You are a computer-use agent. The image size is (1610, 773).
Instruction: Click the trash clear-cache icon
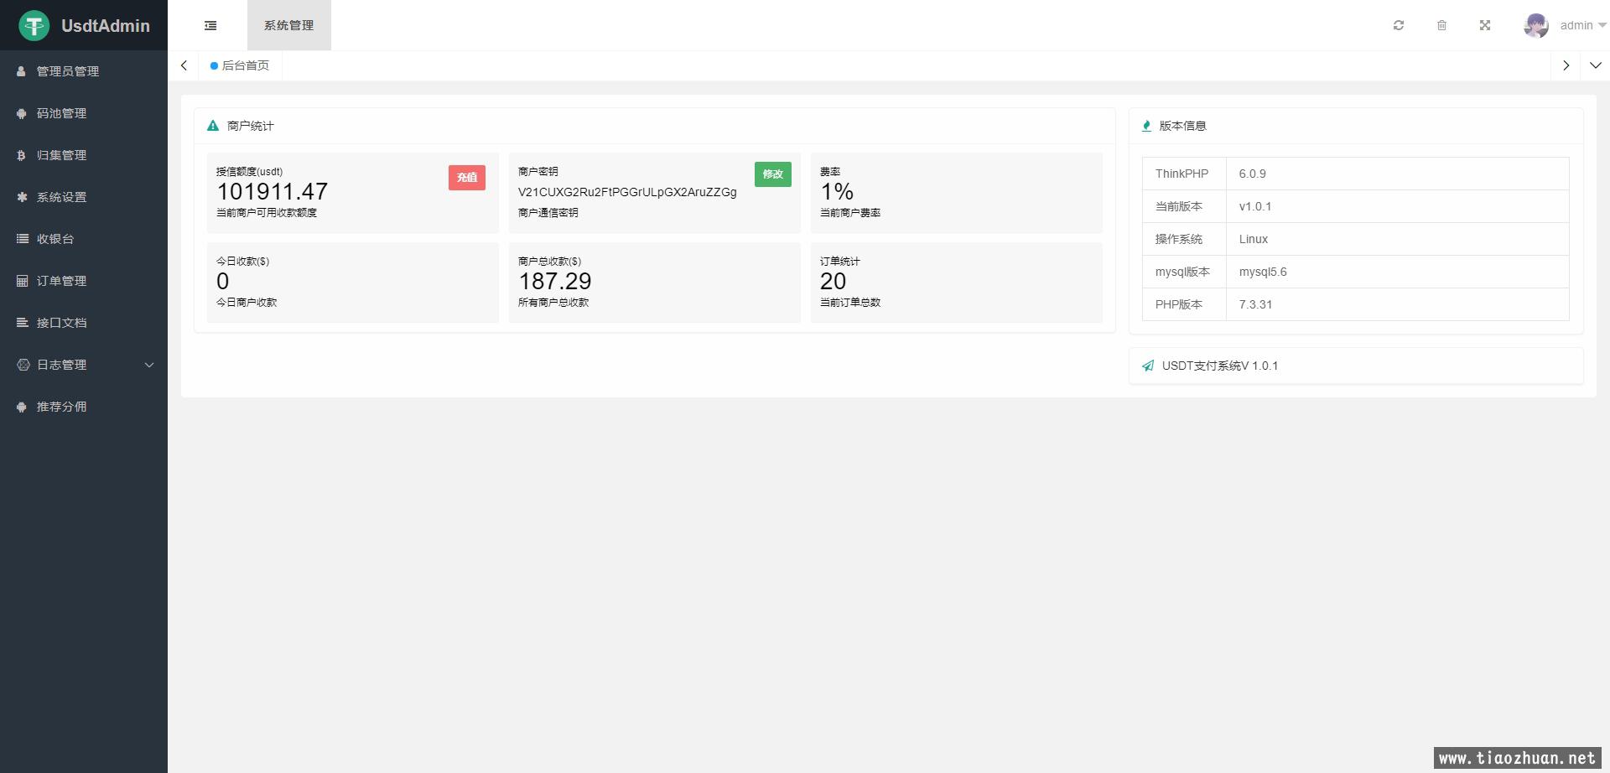(x=1441, y=26)
